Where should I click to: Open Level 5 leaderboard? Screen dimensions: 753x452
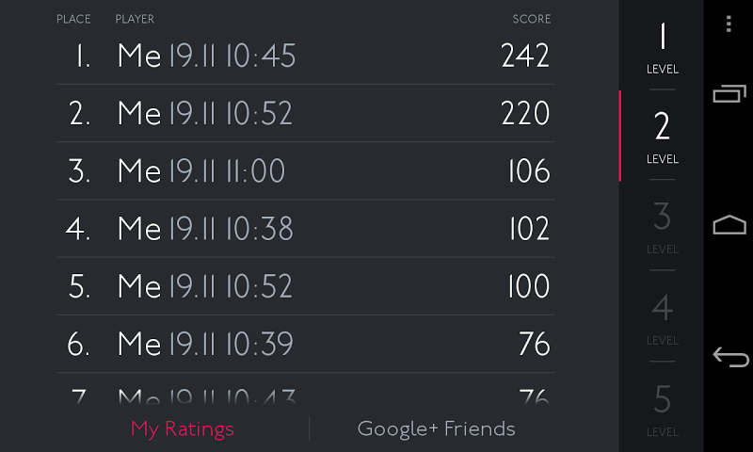point(662,407)
